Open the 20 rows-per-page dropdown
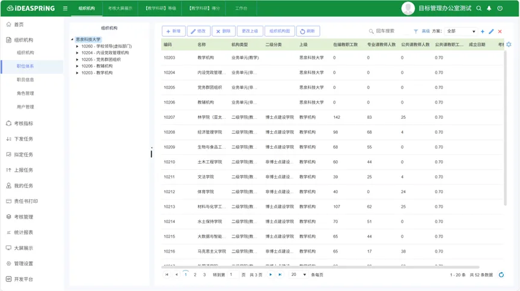 [x=298, y=275]
